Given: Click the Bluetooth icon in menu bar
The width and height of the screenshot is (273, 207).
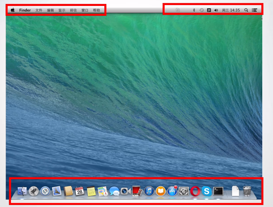Looking at the screenshot, I should (194, 10).
